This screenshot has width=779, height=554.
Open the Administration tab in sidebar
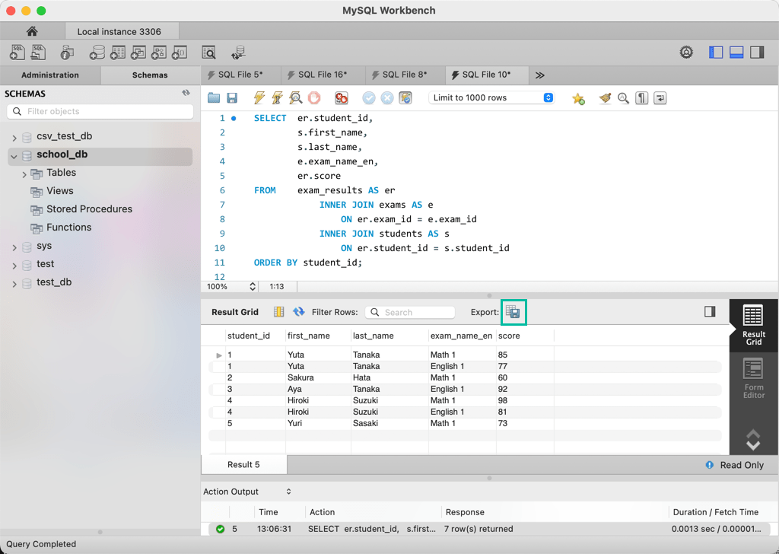(50, 75)
